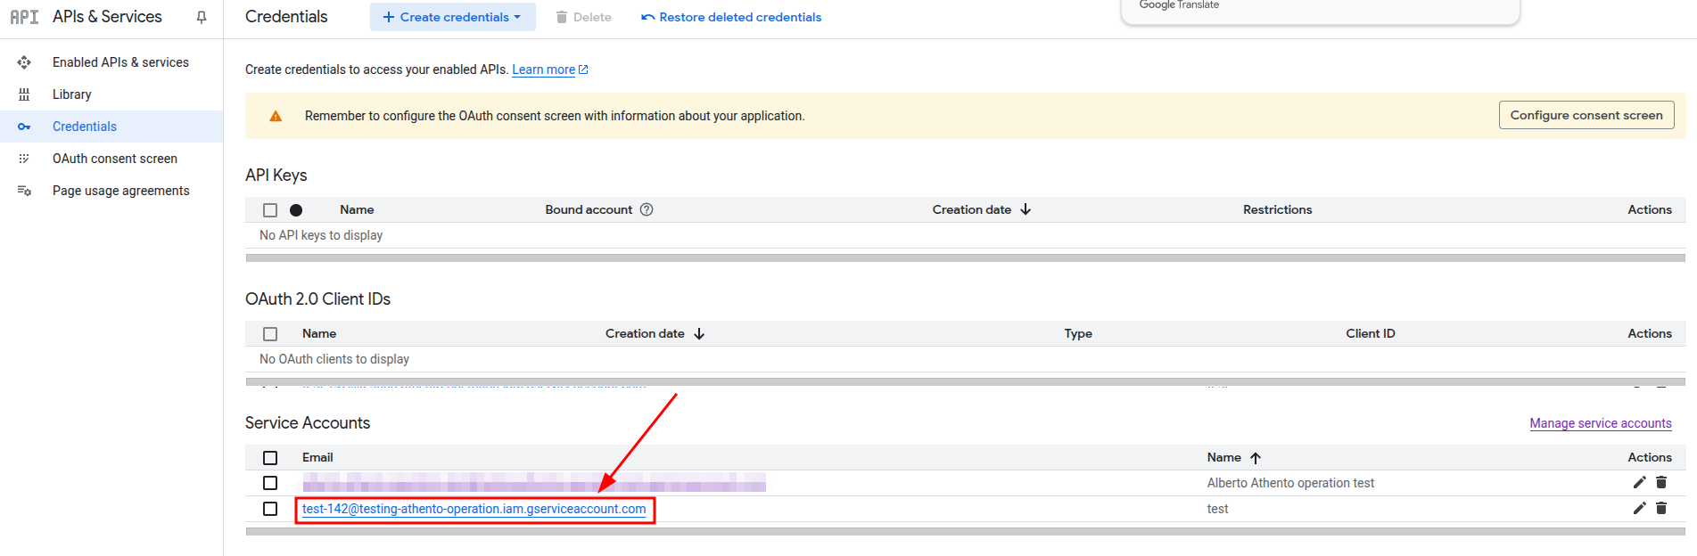Toggle the API Keys select-all checkbox

[x=270, y=210]
